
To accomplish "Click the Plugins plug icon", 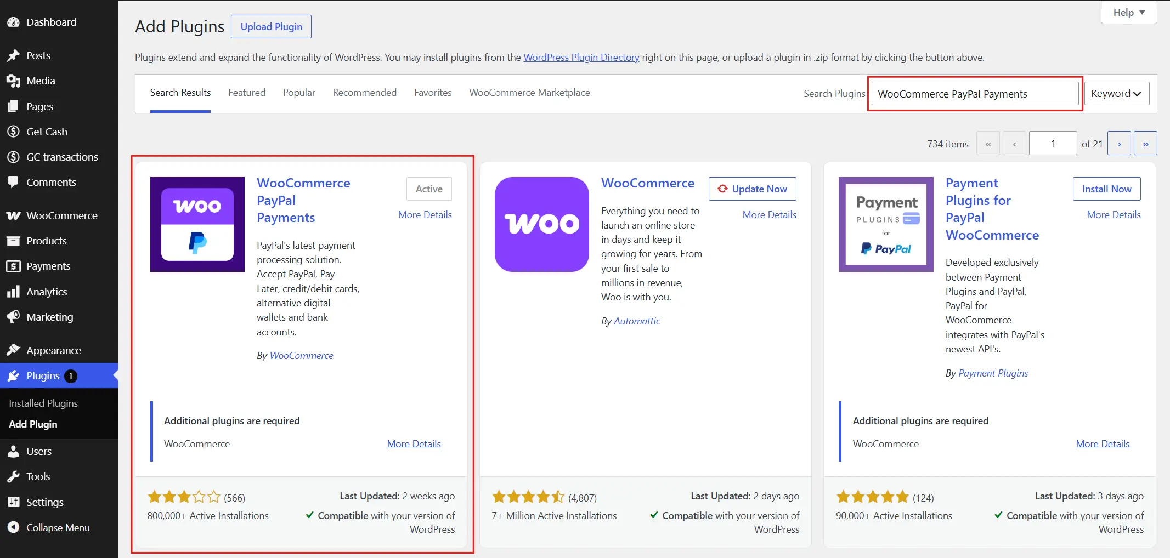I will 13,375.
